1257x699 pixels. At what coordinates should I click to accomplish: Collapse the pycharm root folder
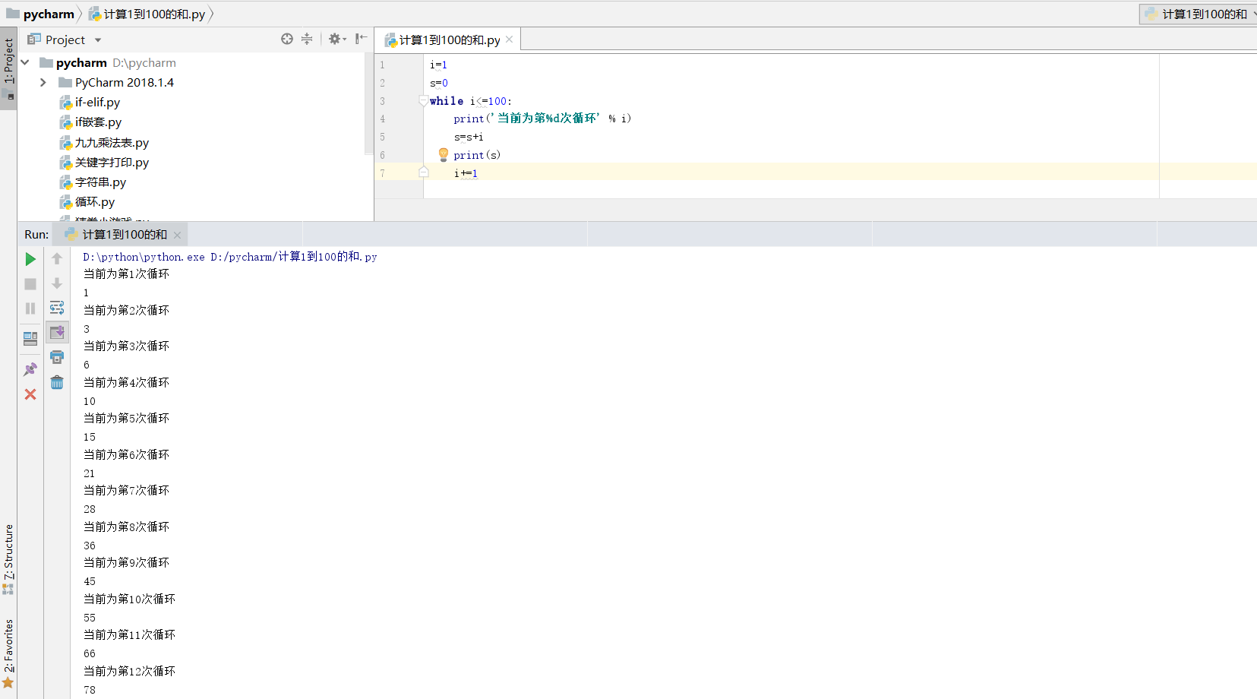[25, 62]
